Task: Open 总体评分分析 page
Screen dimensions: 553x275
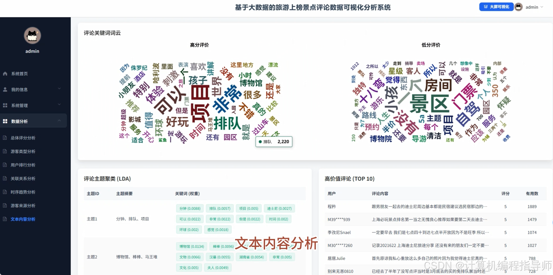Action: (x=23, y=138)
